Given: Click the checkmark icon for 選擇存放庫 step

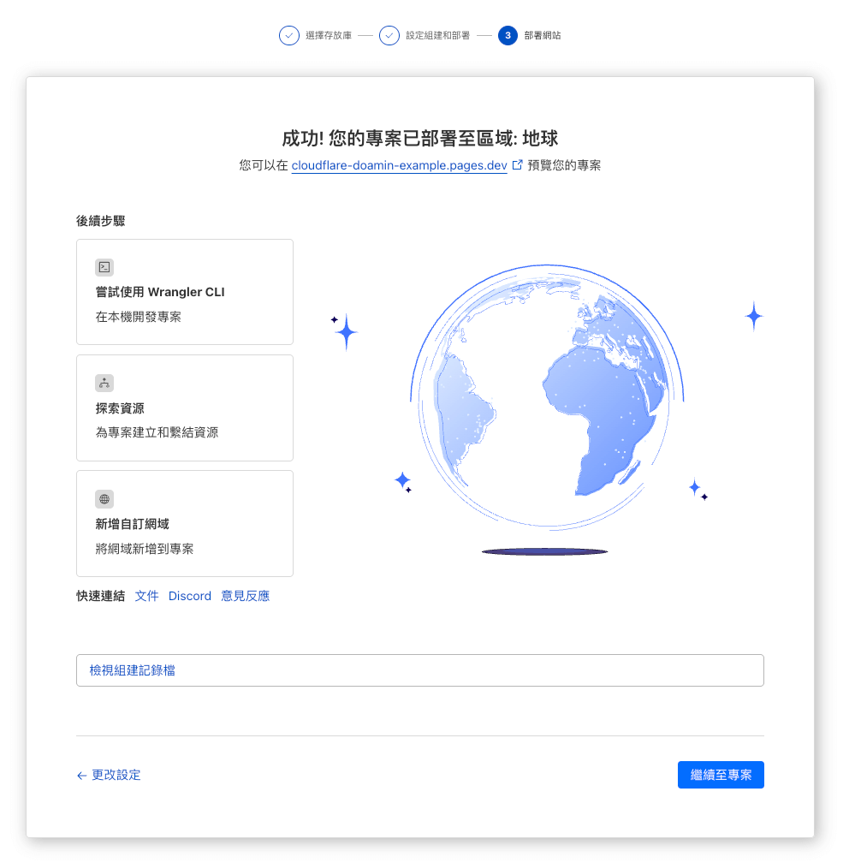Looking at the screenshot, I should click(289, 36).
